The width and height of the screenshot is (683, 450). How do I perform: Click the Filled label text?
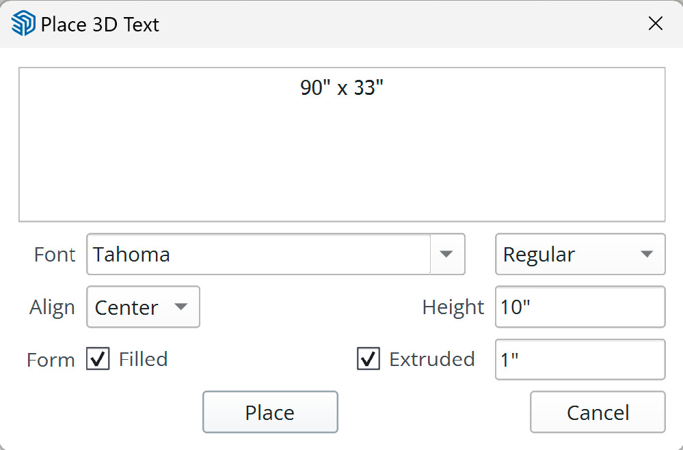(144, 359)
